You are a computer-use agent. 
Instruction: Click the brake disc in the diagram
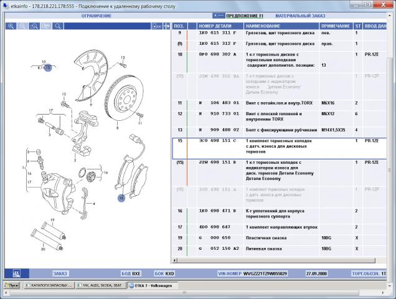(x=124, y=98)
